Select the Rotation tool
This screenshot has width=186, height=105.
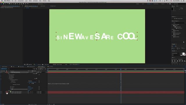pyautogui.click(x=8, y=4)
